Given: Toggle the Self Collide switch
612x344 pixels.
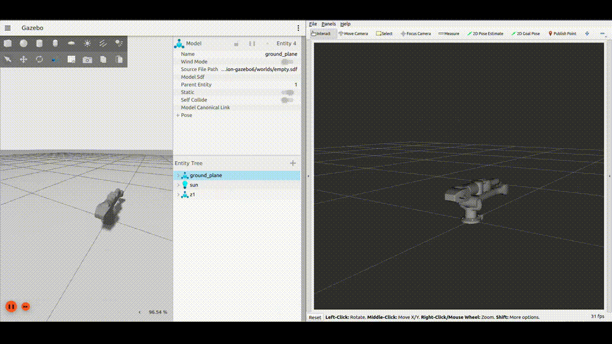Looking at the screenshot, I should pyautogui.click(x=287, y=100).
